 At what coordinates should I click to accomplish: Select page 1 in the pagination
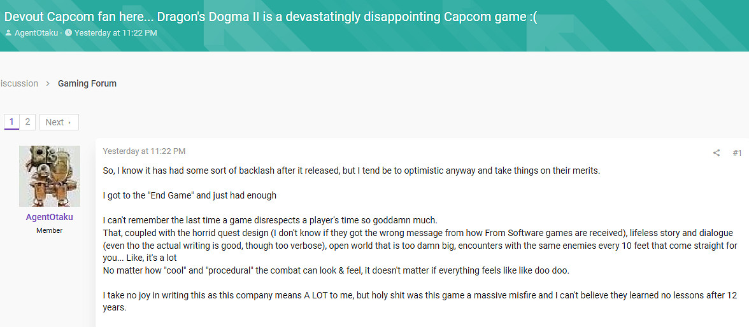pyautogui.click(x=11, y=122)
